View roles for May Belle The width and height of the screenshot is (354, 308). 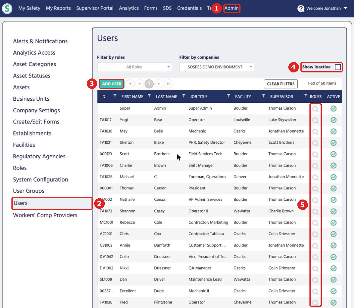point(315,132)
